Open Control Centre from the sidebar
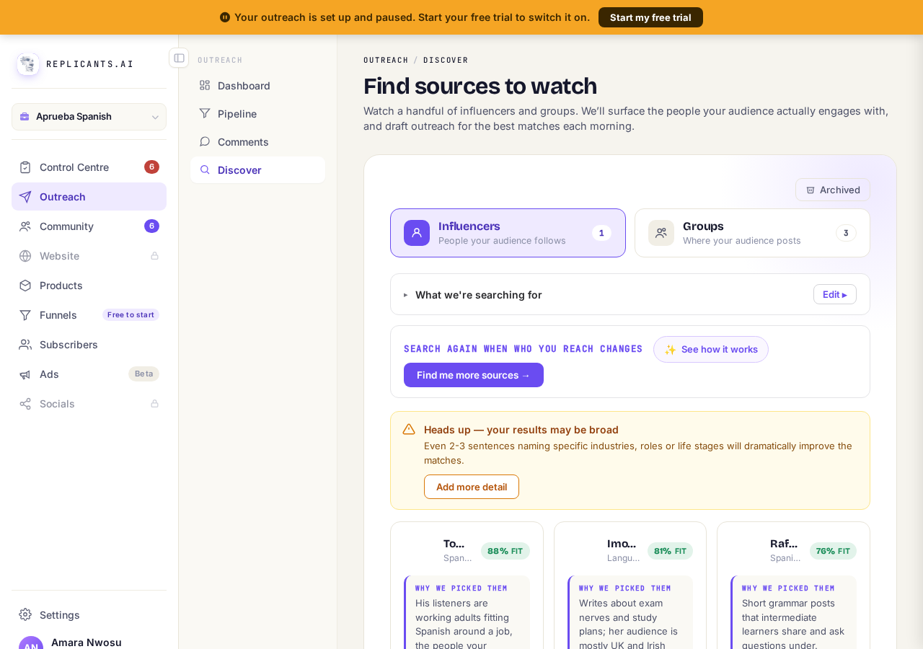The width and height of the screenshot is (923, 649). tap(89, 167)
